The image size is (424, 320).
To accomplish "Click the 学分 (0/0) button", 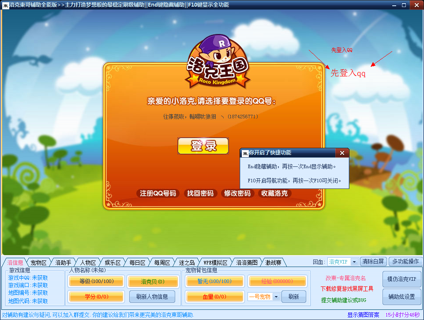I will pos(97,297).
